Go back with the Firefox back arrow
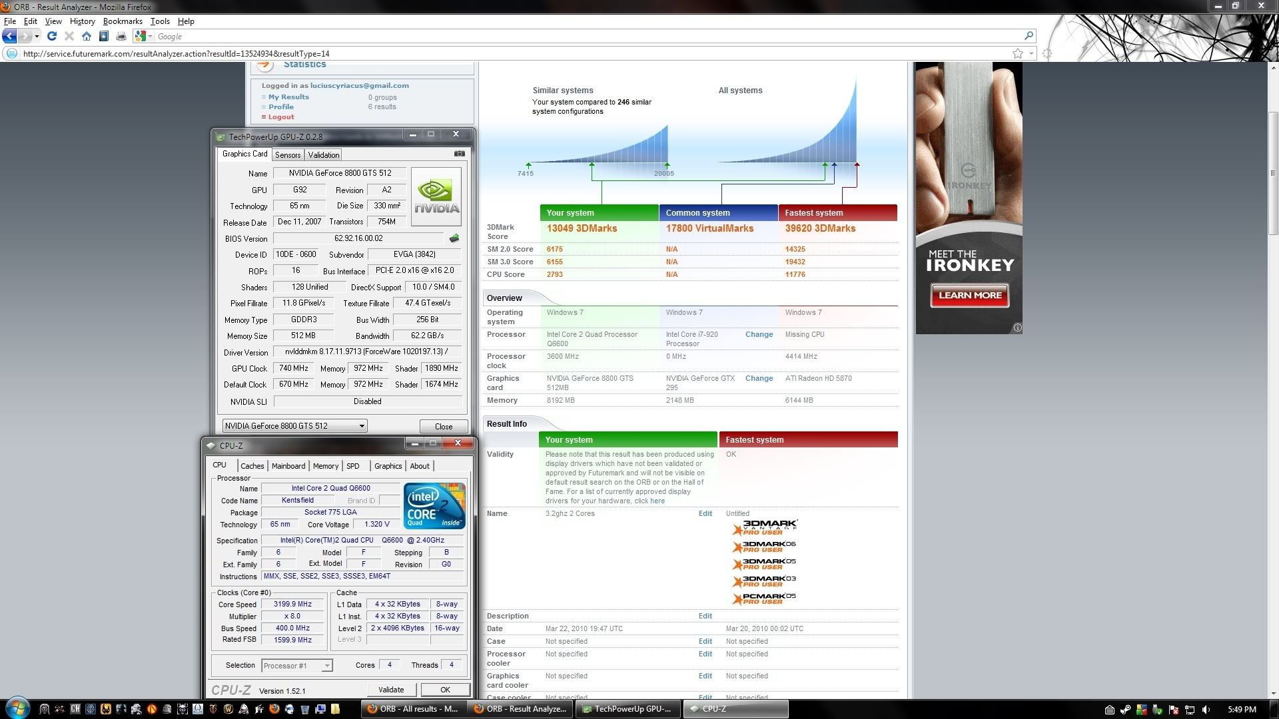This screenshot has width=1279, height=719. (9, 36)
